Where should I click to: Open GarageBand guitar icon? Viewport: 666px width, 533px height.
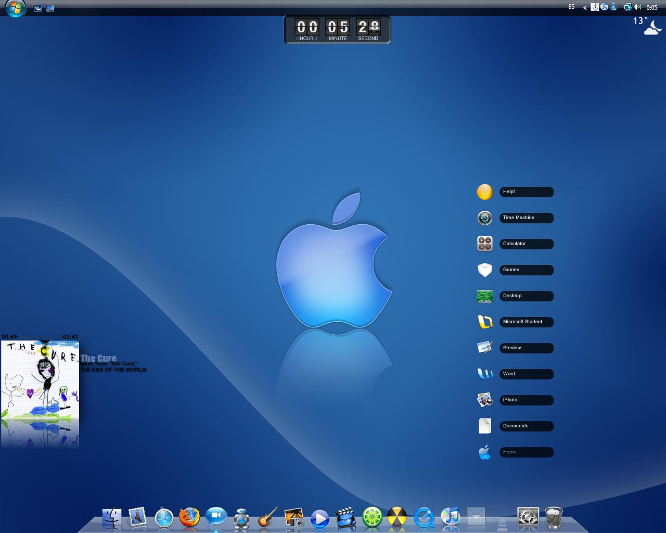pyautogui.click(x=267, y=517)
